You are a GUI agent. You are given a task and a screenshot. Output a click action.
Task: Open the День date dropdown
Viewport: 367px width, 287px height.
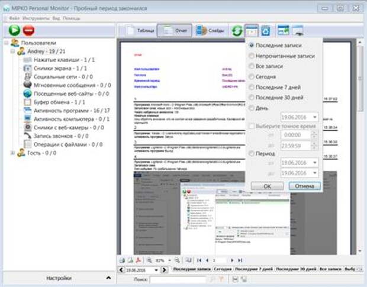pyautogui.click(x=315, y=117)
